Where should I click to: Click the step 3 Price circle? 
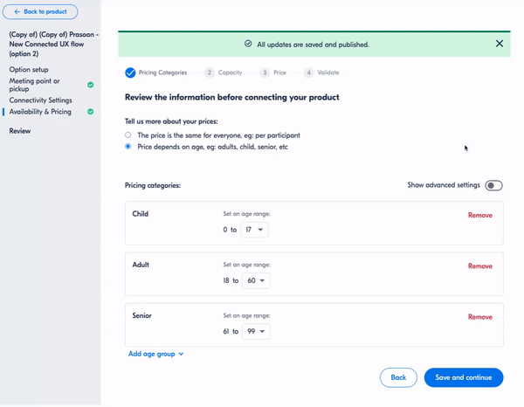265,72
